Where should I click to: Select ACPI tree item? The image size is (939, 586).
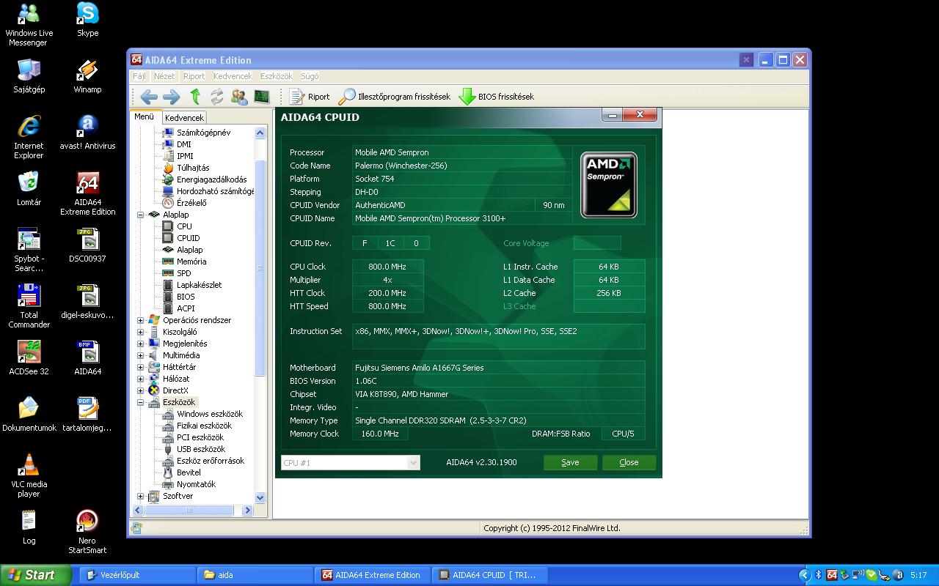(x=186, y=308)
